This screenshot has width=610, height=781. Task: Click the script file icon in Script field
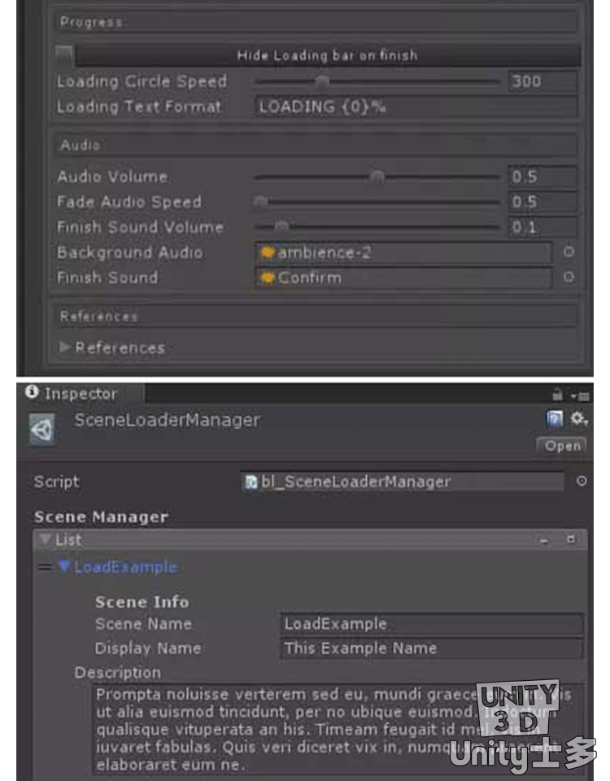pyautogui.click(x=252, y=482)
